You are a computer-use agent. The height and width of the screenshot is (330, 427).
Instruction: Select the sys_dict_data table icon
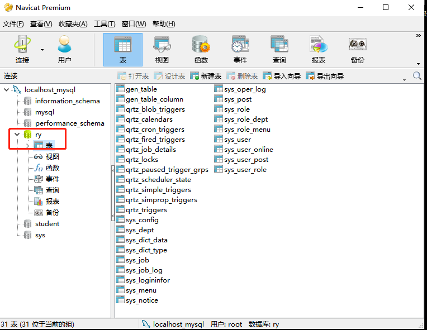coord(120,240)
